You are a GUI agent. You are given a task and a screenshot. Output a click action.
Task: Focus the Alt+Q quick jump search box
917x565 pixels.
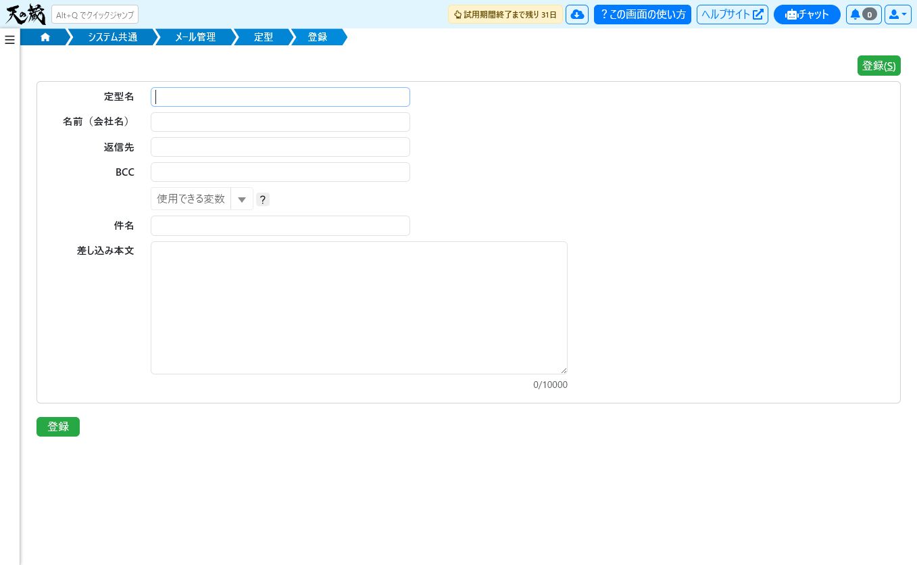click(95, 14)
